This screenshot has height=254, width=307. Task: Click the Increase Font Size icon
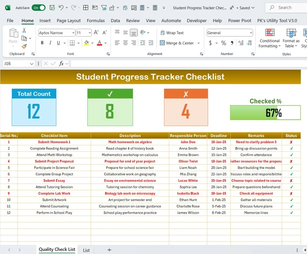tap(96, 32)
